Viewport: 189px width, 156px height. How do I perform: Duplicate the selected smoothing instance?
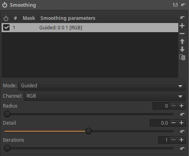[x=182, y=57]
